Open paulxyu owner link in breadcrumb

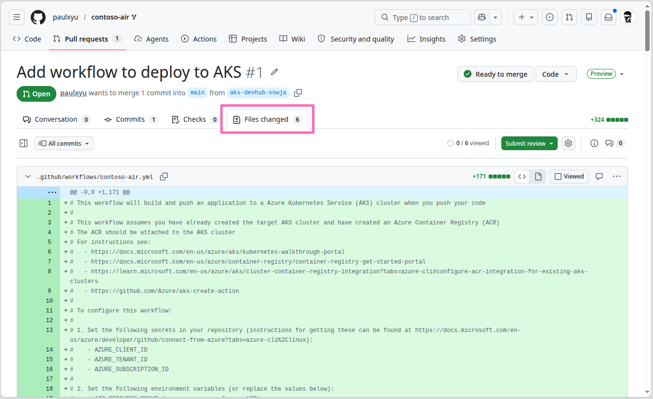coord(66,17)
